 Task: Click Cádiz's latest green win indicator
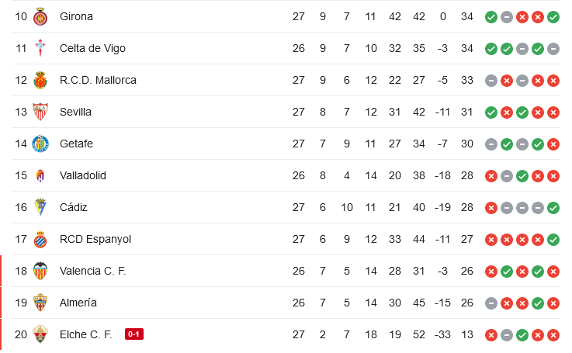[553, 208]
